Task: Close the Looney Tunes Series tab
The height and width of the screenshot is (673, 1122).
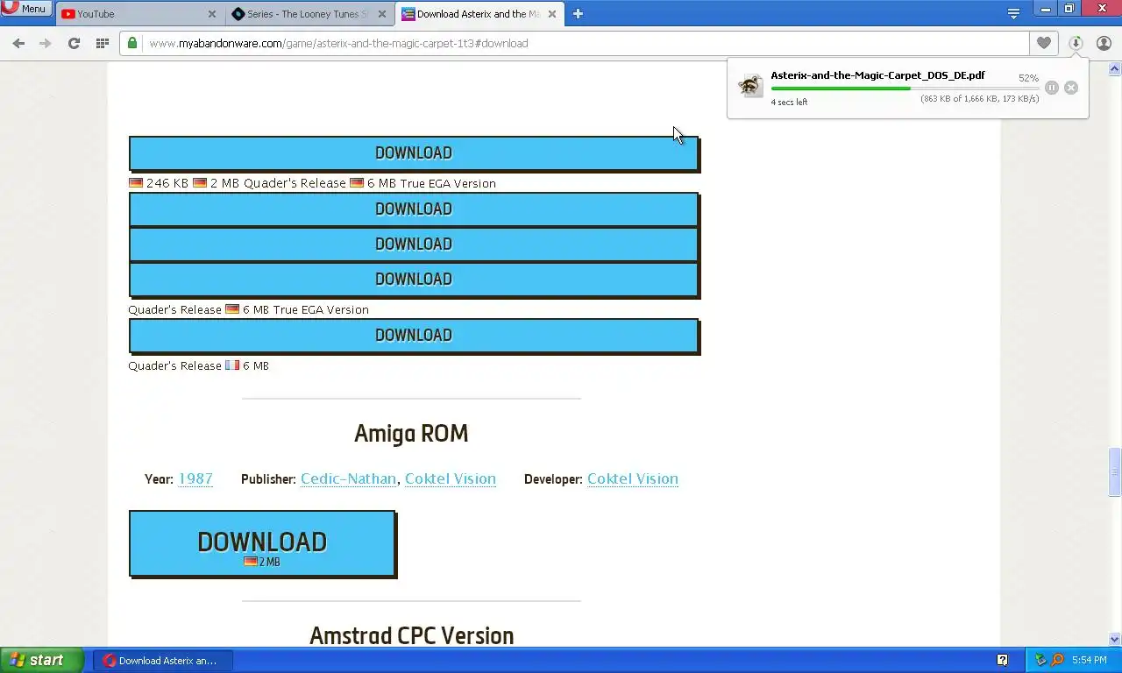Action: pyautogui.click(x=381, y=14)
